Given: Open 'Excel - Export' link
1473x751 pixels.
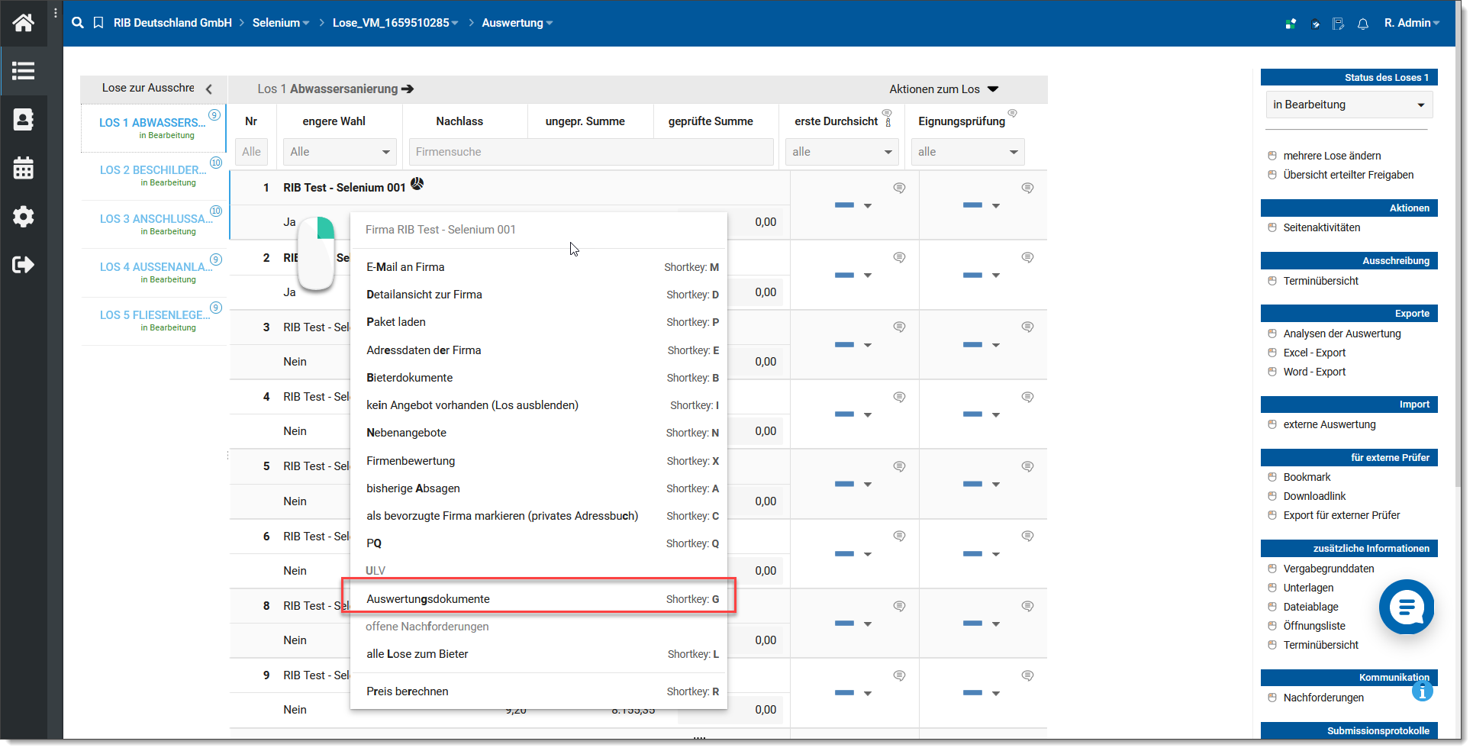Looking at the screenshot, I should pyautogui.click(x=1314, y=353).
